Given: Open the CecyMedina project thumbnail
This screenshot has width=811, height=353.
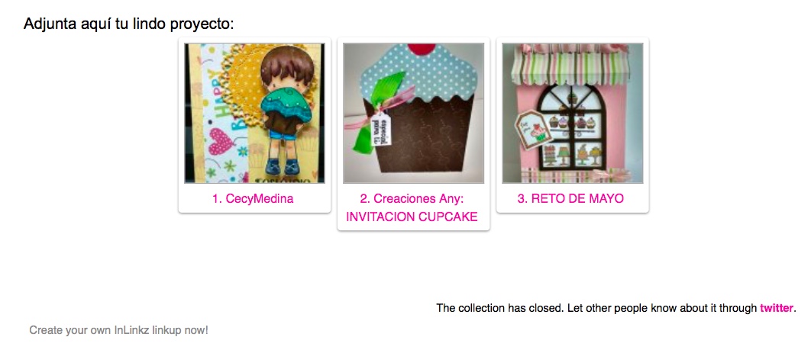Looking at the screenshot, I should click(x=254, y=113).
